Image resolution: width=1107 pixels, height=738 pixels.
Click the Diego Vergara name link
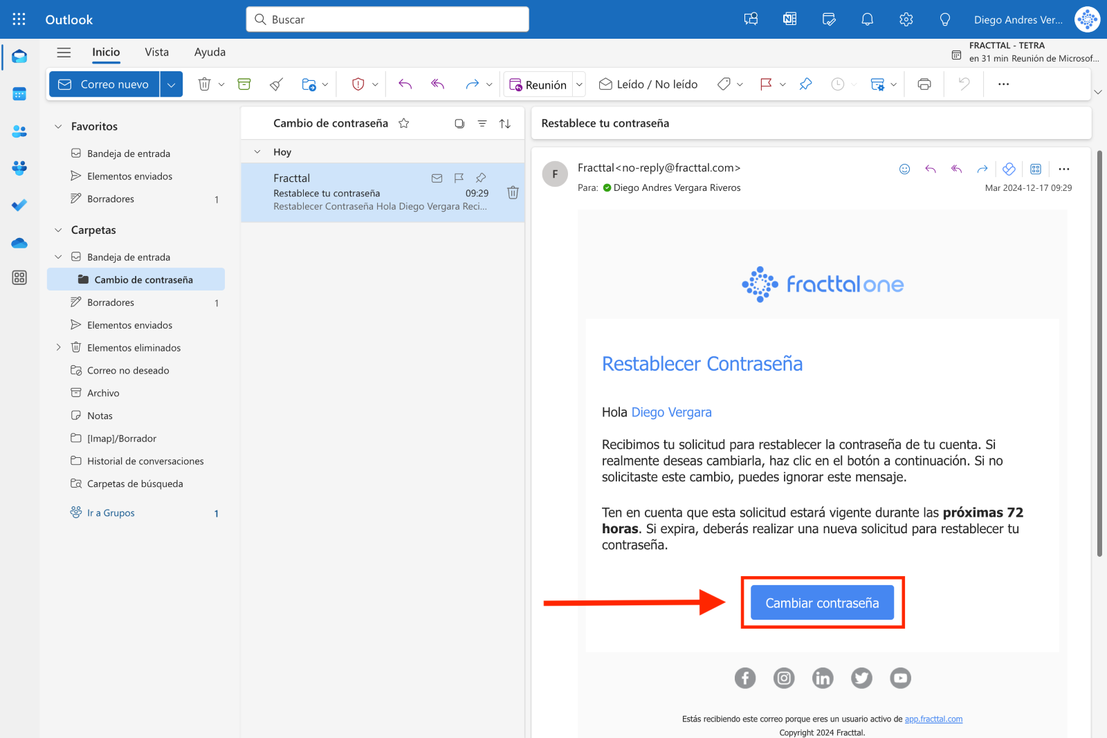[671, 412]
